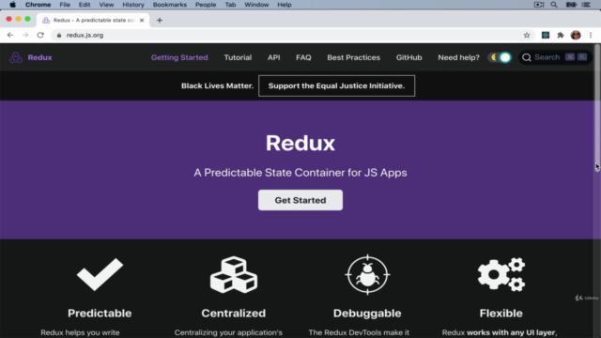Open the Window menu
This screenshot has width=601, height=338.
pyautogui.click(x=256, y=5)
